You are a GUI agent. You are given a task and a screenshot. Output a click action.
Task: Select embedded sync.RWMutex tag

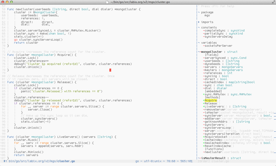(x=215, y=94)
